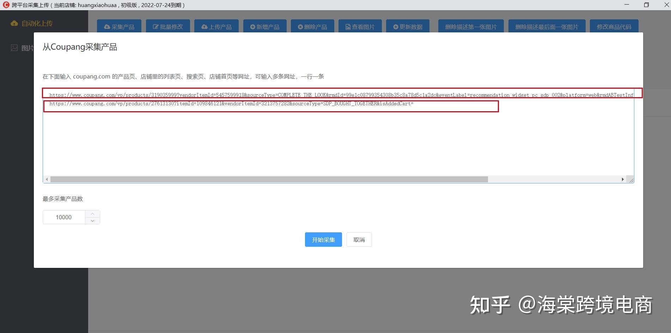The height and width of the screenshot is (333, 671).
Task: Click the horizontal scrollbar thumb in URL box
Action: point(269,180)
